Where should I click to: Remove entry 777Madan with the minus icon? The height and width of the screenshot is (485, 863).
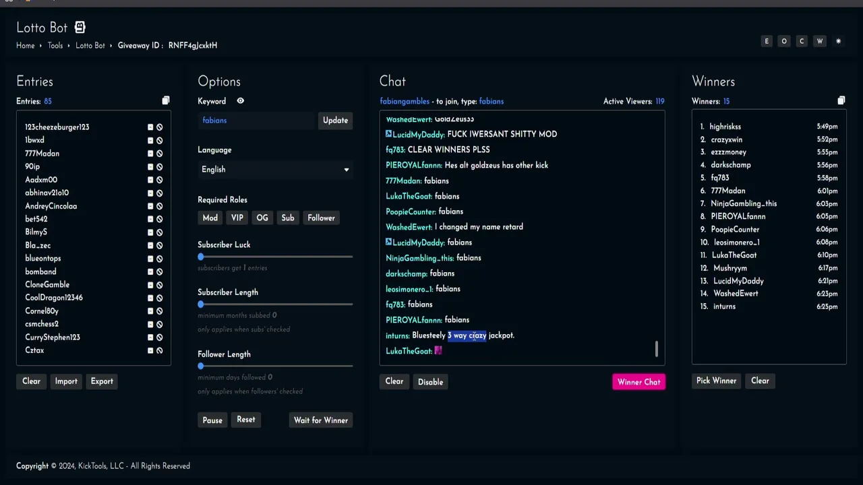150,153
